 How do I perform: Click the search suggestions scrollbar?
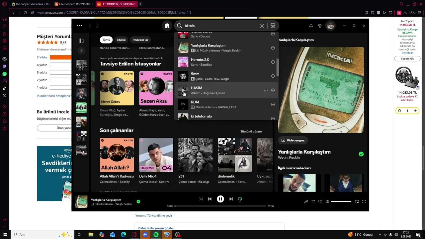(x=278, y=67)
